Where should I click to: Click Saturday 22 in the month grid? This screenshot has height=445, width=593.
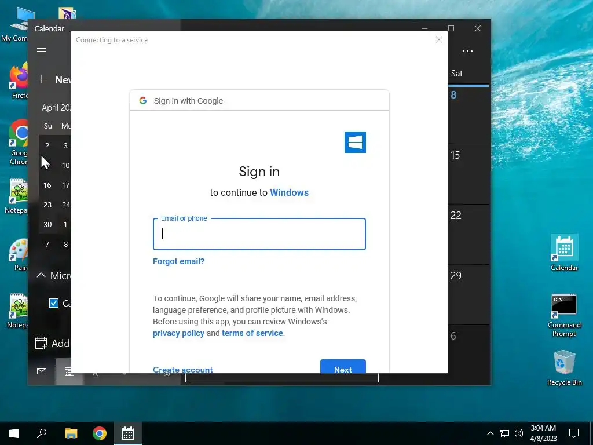[x=468, y=235]
